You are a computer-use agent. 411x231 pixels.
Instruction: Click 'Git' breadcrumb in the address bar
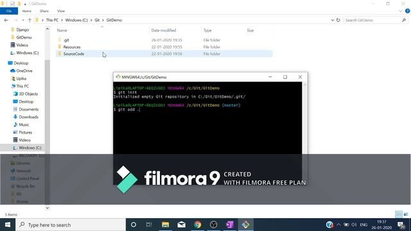pos(97,20)
